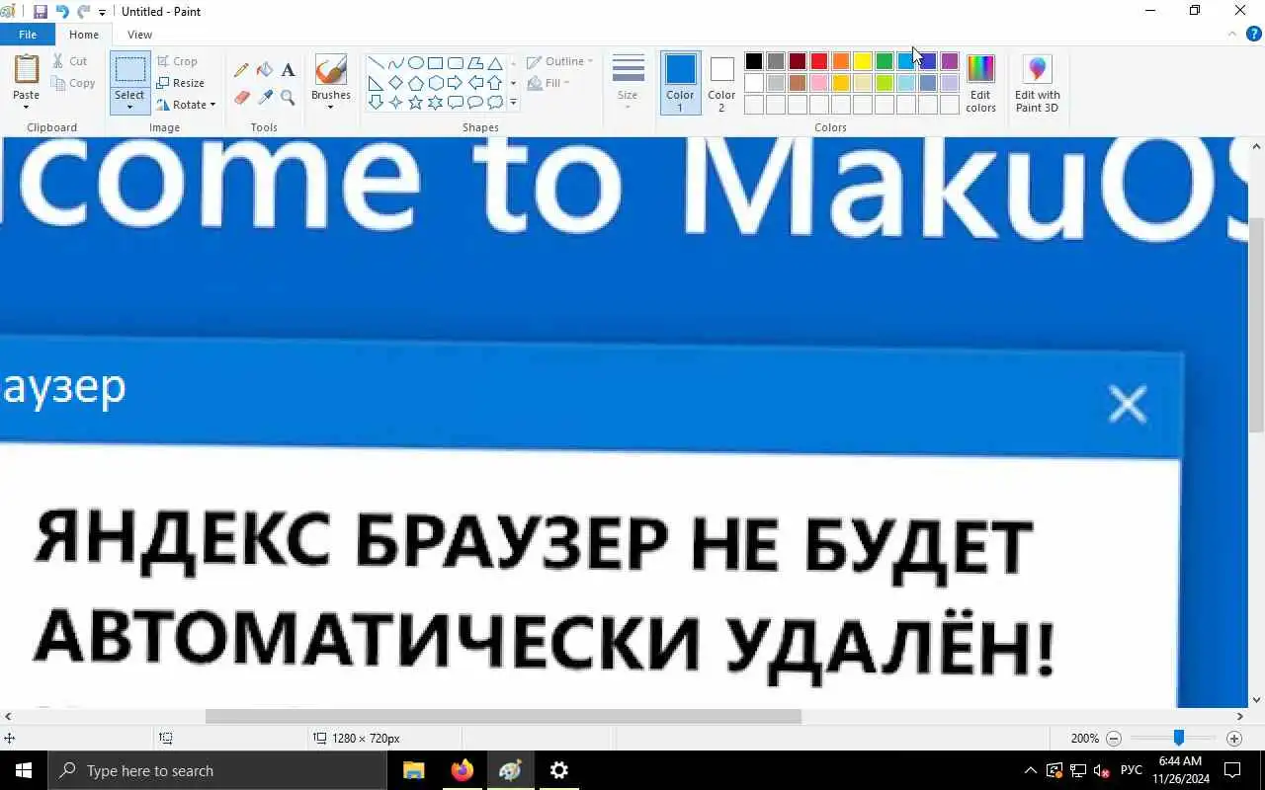
Task: Select Color 2 background box
Action: click(721, 82)
